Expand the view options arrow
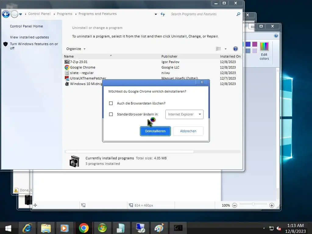Screen dimensions: 312x234 [225, 49]
